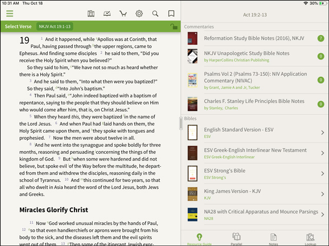Tap by Grant, Jamie A and Jr, Tucker
329x246 pixels.
pos(232,88)
